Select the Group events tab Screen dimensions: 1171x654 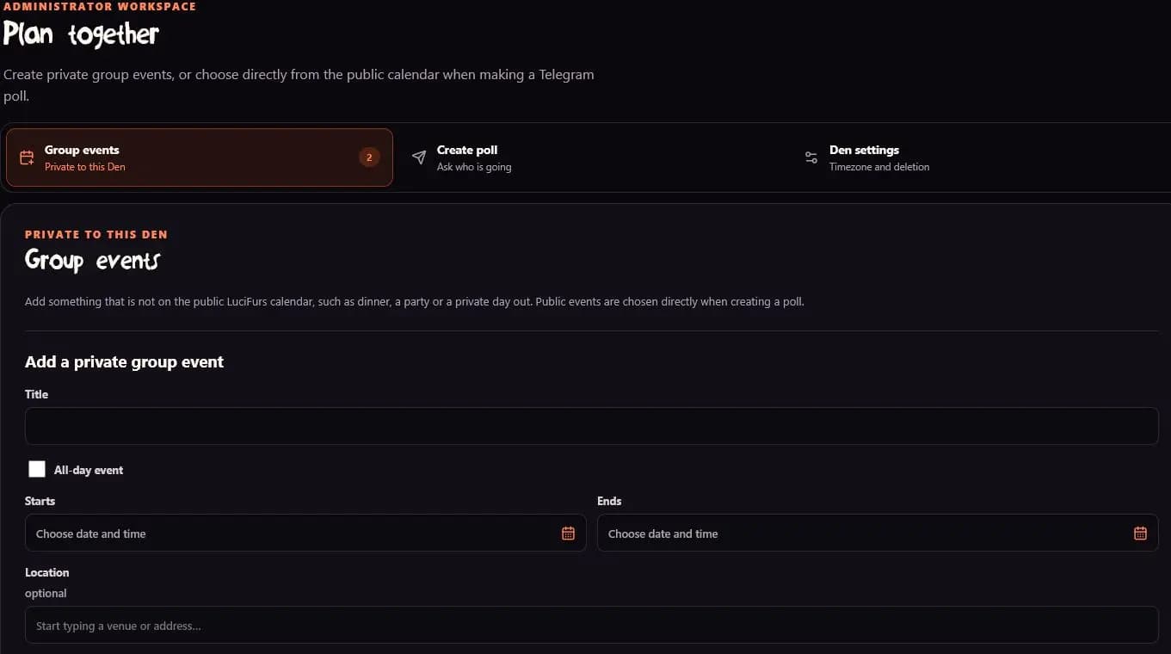200,157
